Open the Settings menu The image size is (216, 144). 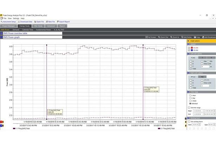point(16,18)
